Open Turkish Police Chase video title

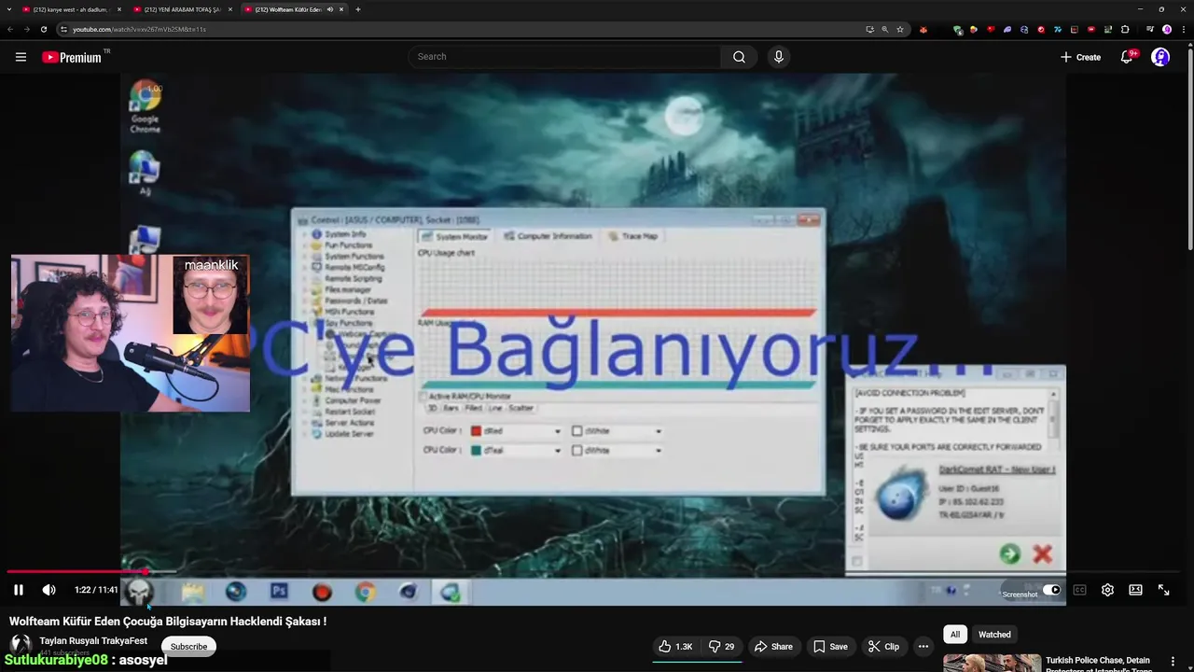(1099, 665)
